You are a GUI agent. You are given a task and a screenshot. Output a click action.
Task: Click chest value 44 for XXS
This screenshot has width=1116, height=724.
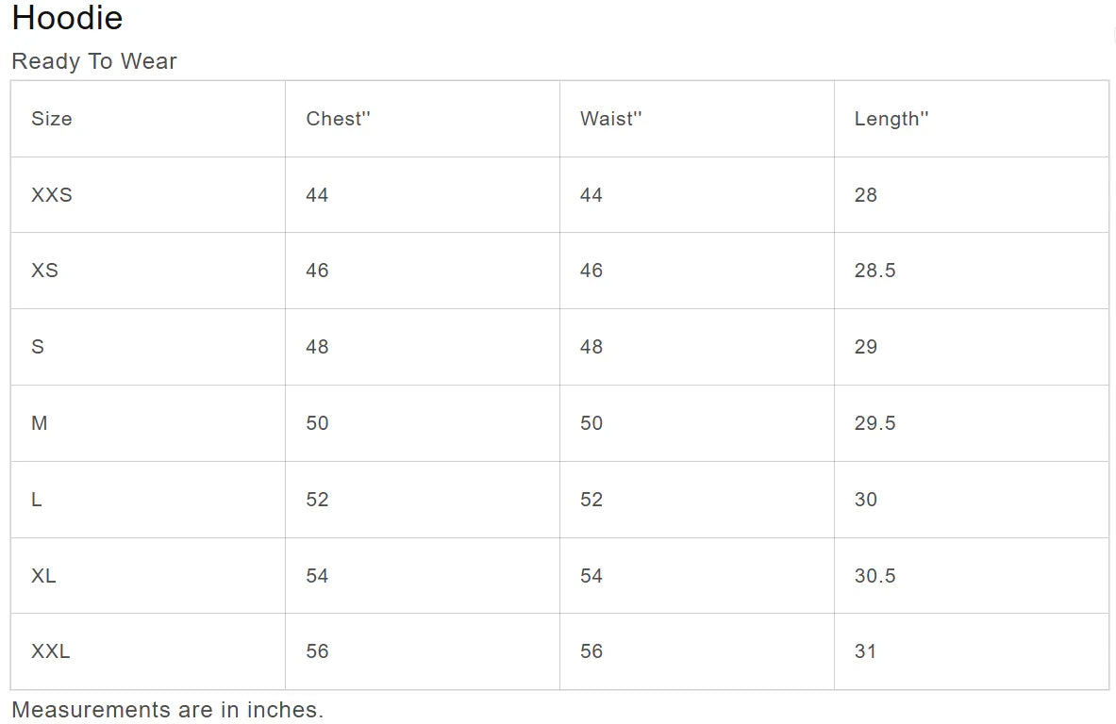tap(317, 195)
